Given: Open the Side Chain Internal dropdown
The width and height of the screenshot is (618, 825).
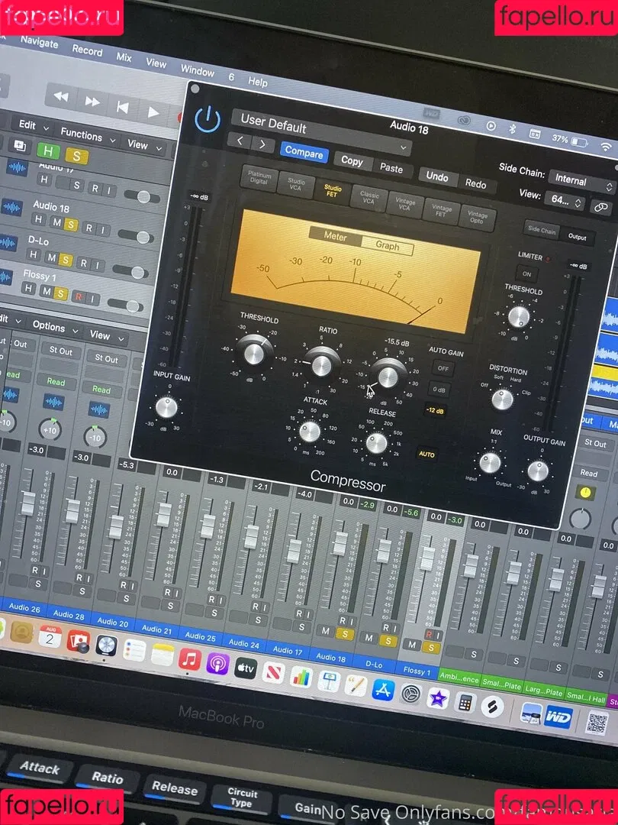Looking at the screenshot, I should coord(581,182).
